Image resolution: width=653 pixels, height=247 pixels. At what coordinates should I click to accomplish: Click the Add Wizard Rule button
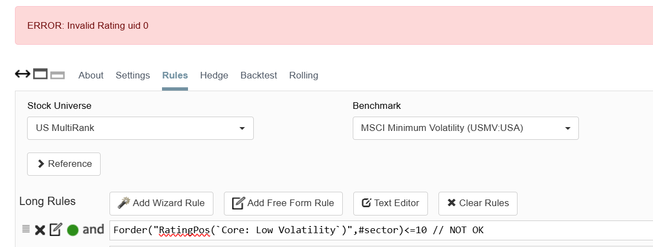click(x=161, y=203)
